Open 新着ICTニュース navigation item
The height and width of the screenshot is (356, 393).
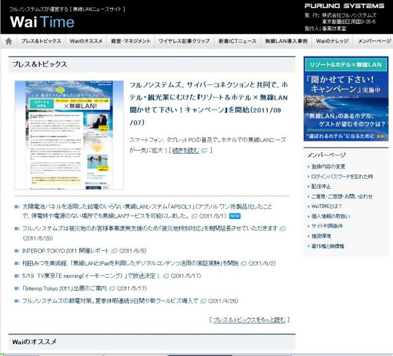tap(238, 41)
